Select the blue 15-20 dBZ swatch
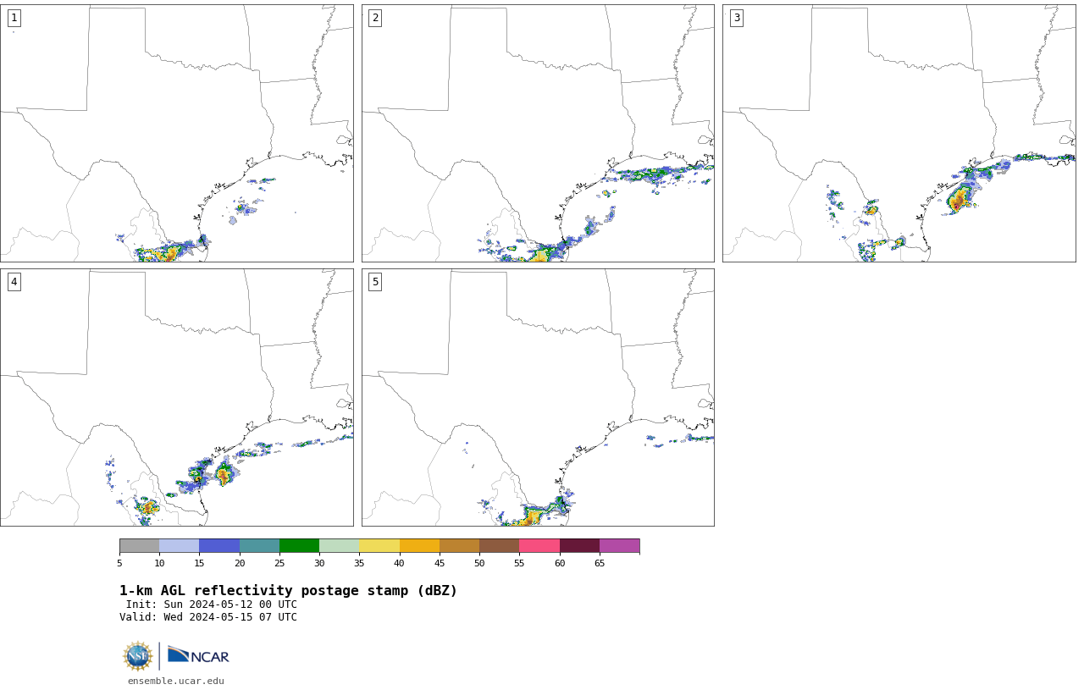 click(x=219, y=545)
